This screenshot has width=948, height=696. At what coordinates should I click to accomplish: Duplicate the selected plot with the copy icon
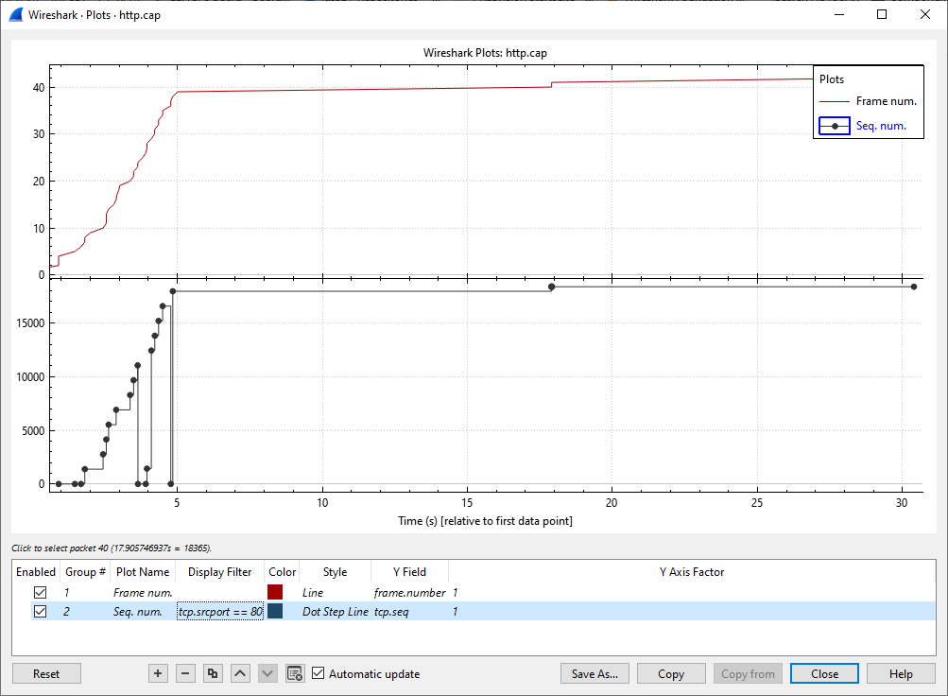pyautogui.click(x=213, y=673)
